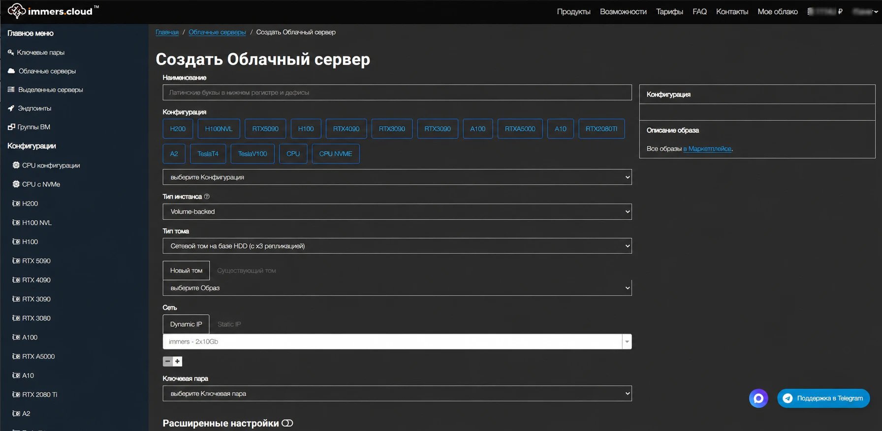Click the GPU icon beside RTX A5000 in sidebar

point(16,356)
